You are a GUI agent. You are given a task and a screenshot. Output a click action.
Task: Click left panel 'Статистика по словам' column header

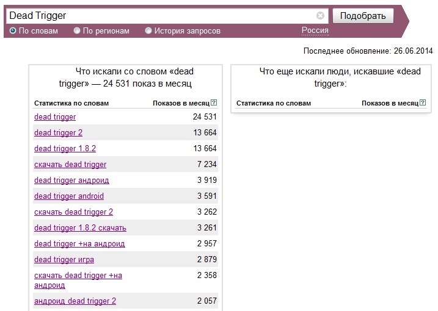pos(71,103)
